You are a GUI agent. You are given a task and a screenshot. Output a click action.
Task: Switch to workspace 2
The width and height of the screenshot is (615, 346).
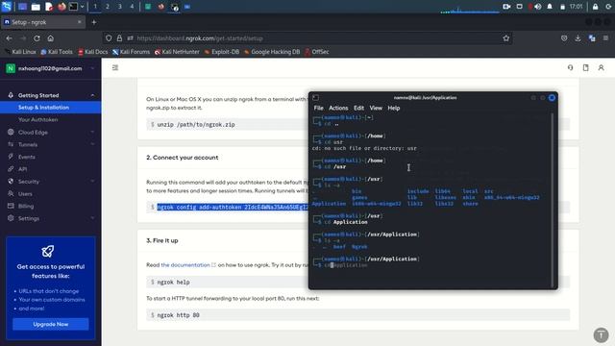[x=107, y=7]
